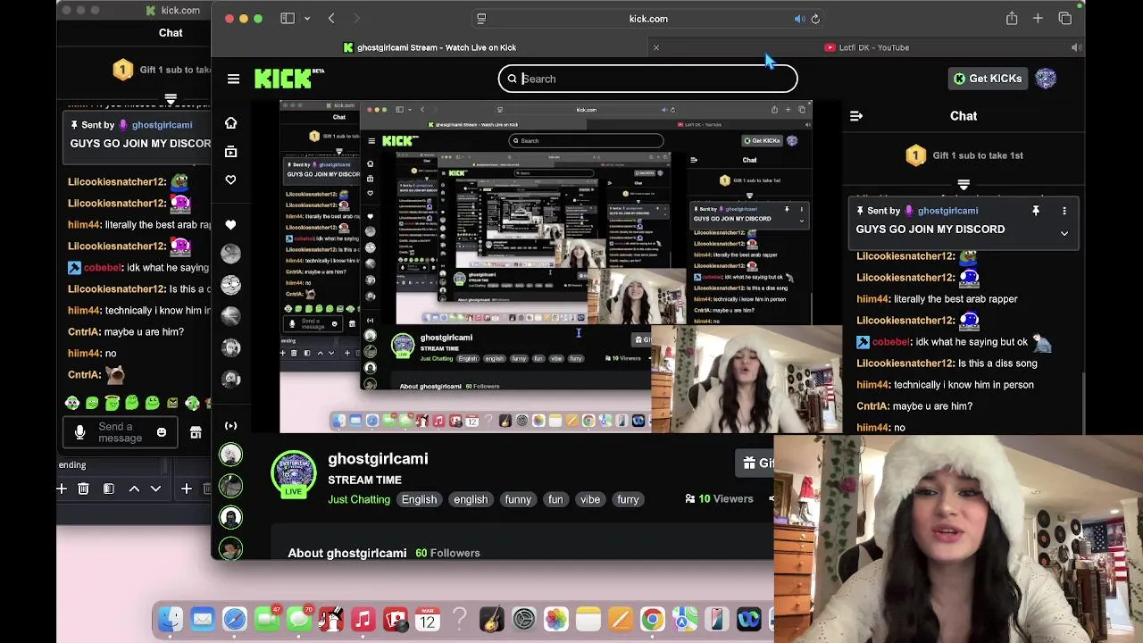Select the fun tag
Image resolution: width=1143 pixels, height=643 pixels.
tap(555, 499)
